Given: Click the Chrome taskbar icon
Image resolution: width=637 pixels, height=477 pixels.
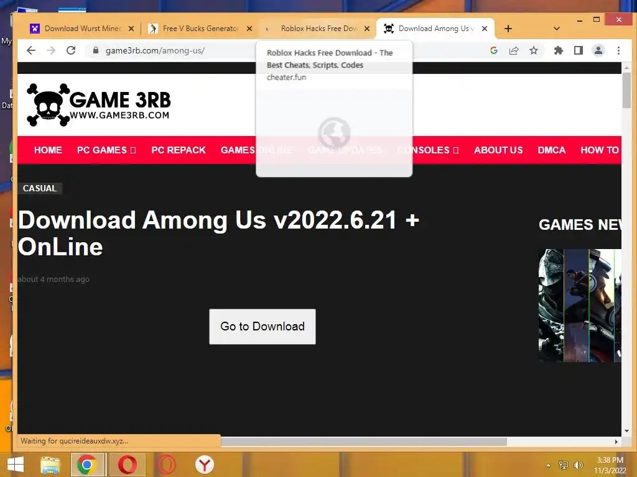Looking at the screenshot, I should point(86,465).
